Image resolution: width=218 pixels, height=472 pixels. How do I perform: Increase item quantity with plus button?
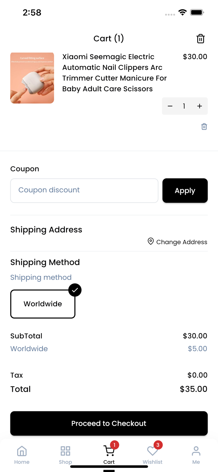[x=199, y=106]
